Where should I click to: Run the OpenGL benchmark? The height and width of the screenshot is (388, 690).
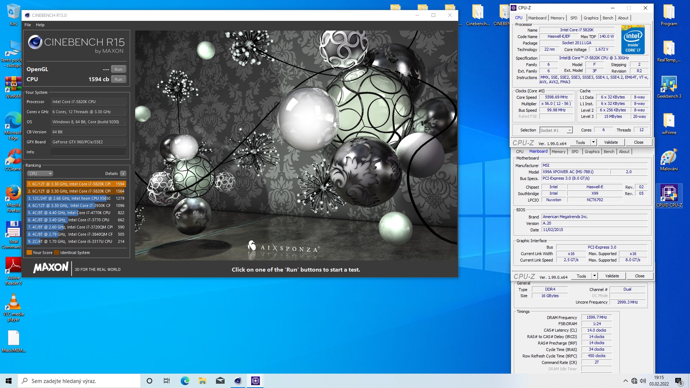[x=118, y=69]
